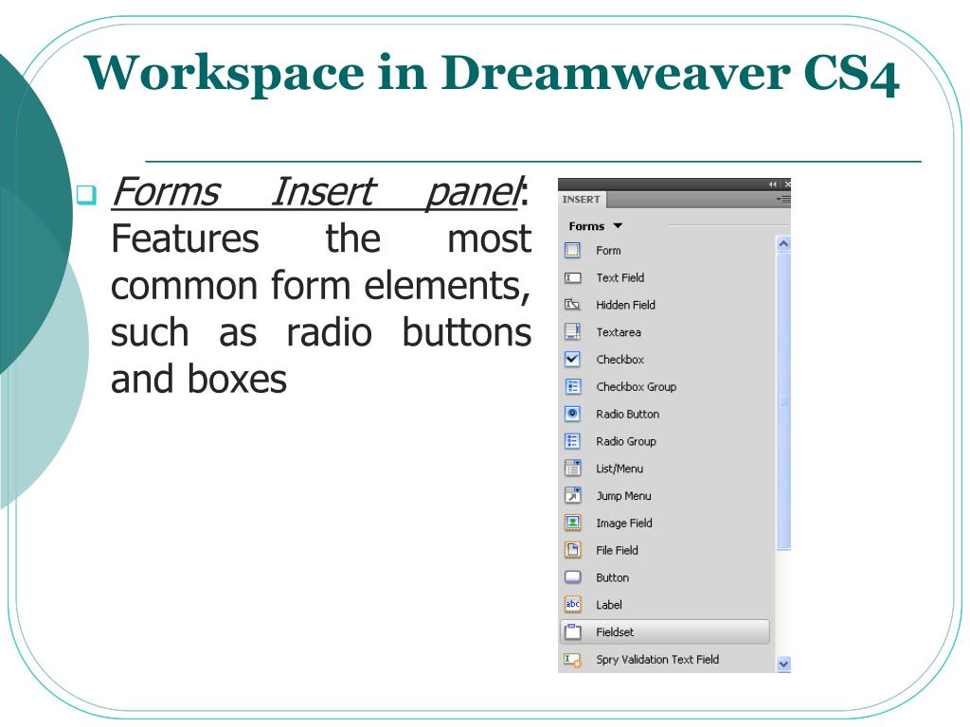Insert a File Field element
Image resolution: width=970 pixels, height=727 pixels.
click(x=601, y=550)
